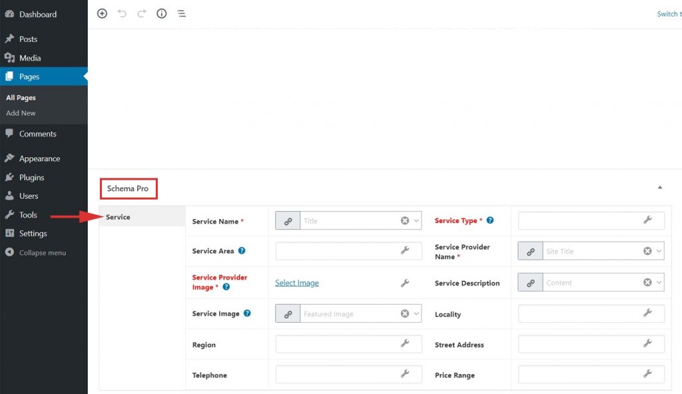
Task: Clear the Featured Image selection in Service Image
Action: pyautogui.click(x=404, y=314)
